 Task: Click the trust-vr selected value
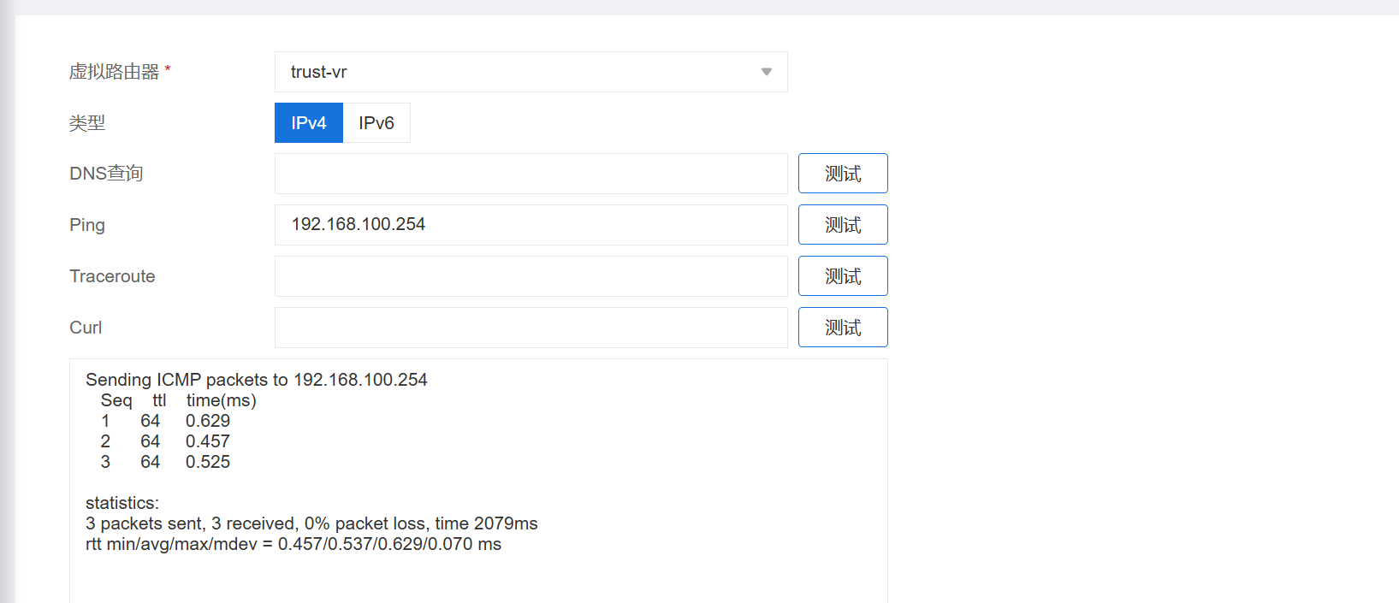[319, 72]
